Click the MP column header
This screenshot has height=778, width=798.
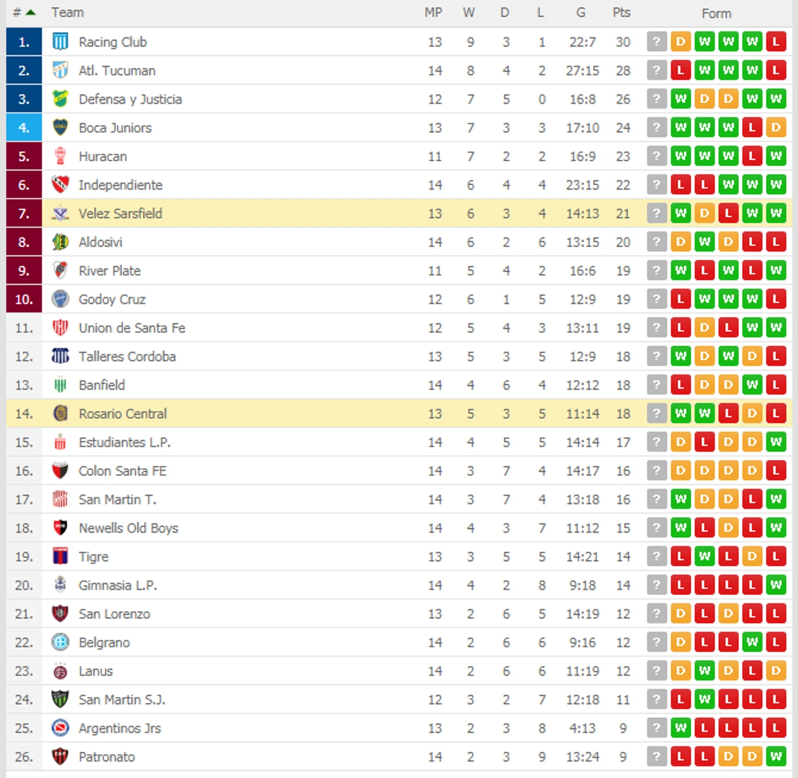tap(433, 13)
